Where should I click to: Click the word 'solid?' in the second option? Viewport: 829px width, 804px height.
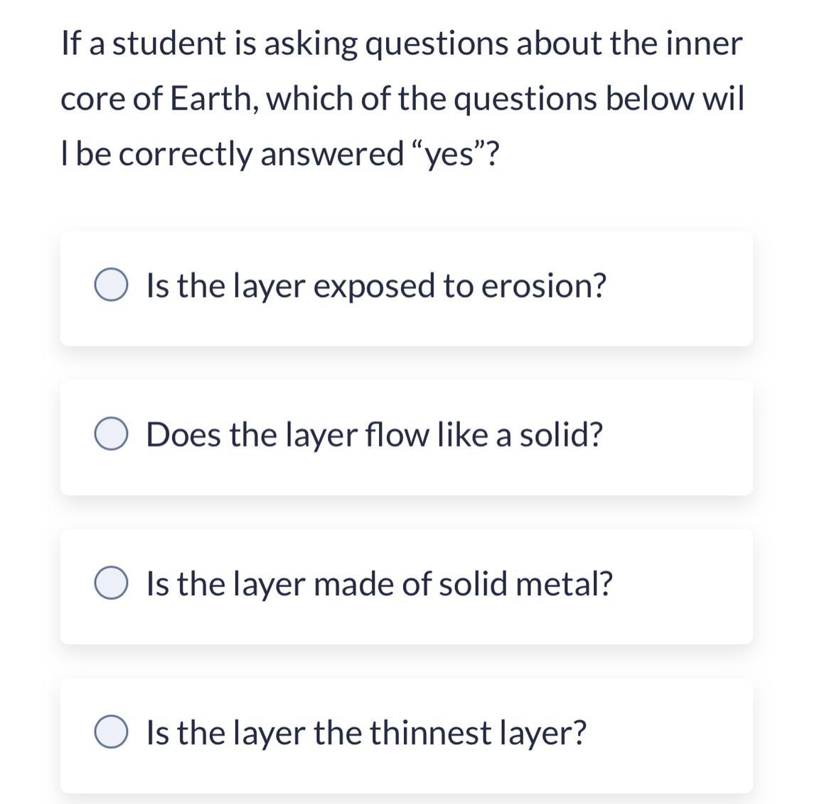(x=561, y=435)
